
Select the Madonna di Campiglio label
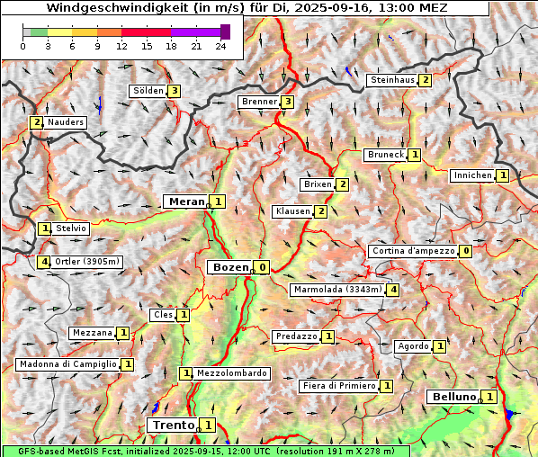[x=68, y=364]
